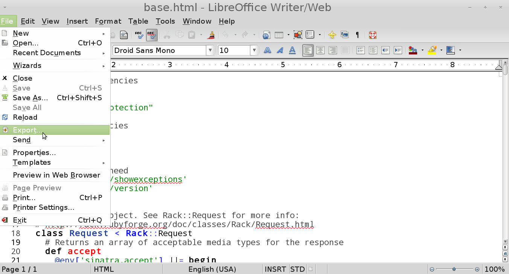Toggle Numbering list on
This screenshot has width=509, height=274.
pyautogui.click(x=361, y=50)
